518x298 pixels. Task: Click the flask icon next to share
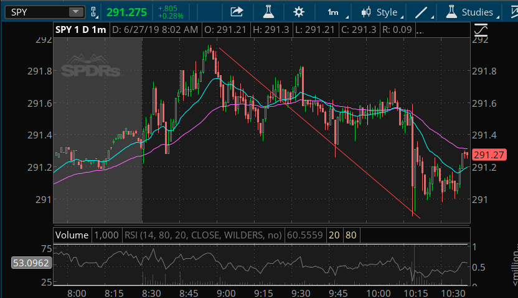268,12
